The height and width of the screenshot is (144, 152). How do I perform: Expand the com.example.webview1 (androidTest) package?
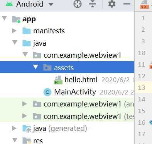[x=24, y=104]
